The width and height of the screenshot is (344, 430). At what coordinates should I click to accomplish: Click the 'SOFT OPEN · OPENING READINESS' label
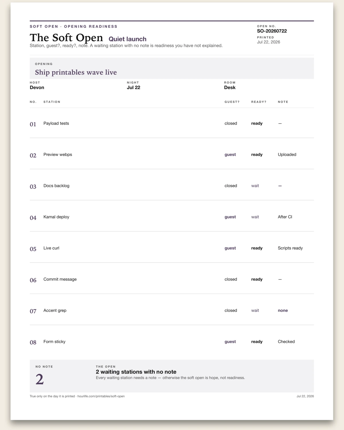(x=74, y=26)
